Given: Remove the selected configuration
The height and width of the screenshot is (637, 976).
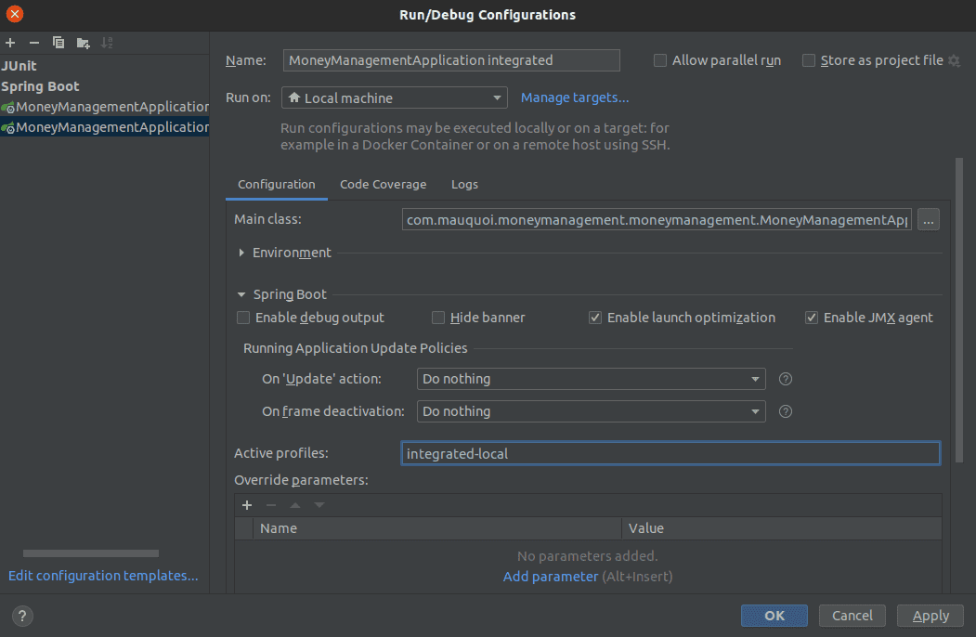Looking at the screenshot, I should point(34,43).
